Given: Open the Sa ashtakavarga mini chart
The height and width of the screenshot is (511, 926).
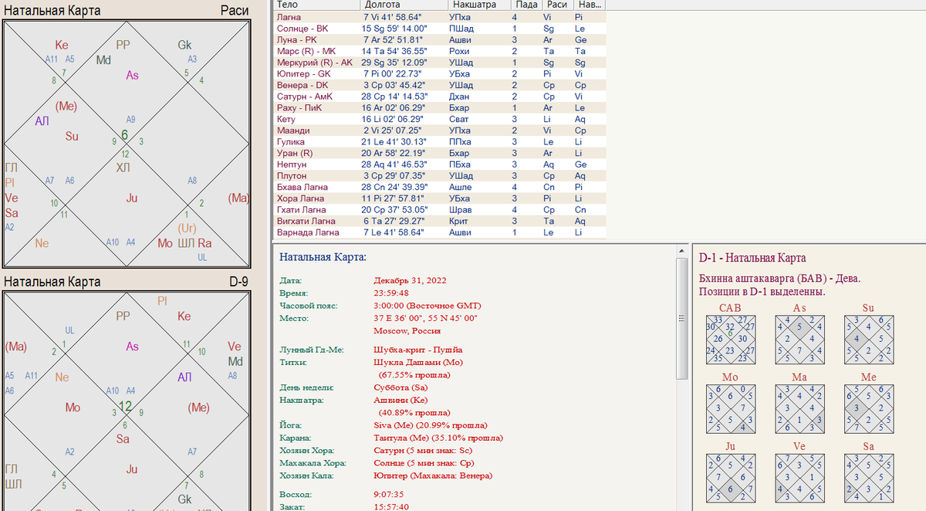Looking at the screenshot, I should [x=869, y=478].
